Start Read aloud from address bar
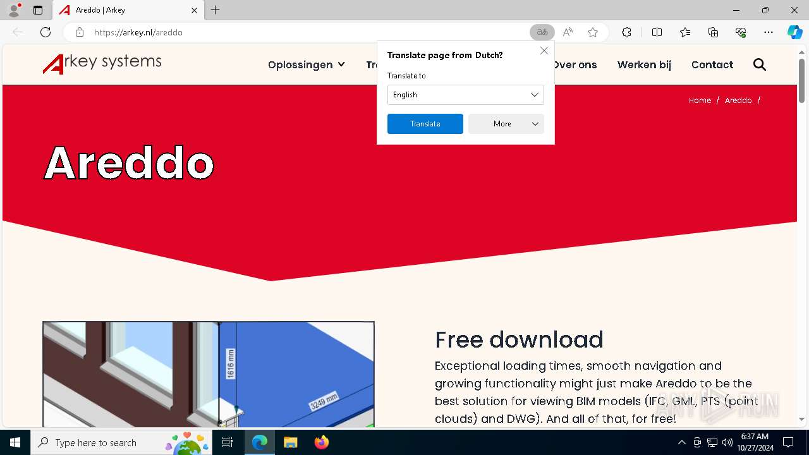This screenshot has height=455, width=809. pos(568,32)
